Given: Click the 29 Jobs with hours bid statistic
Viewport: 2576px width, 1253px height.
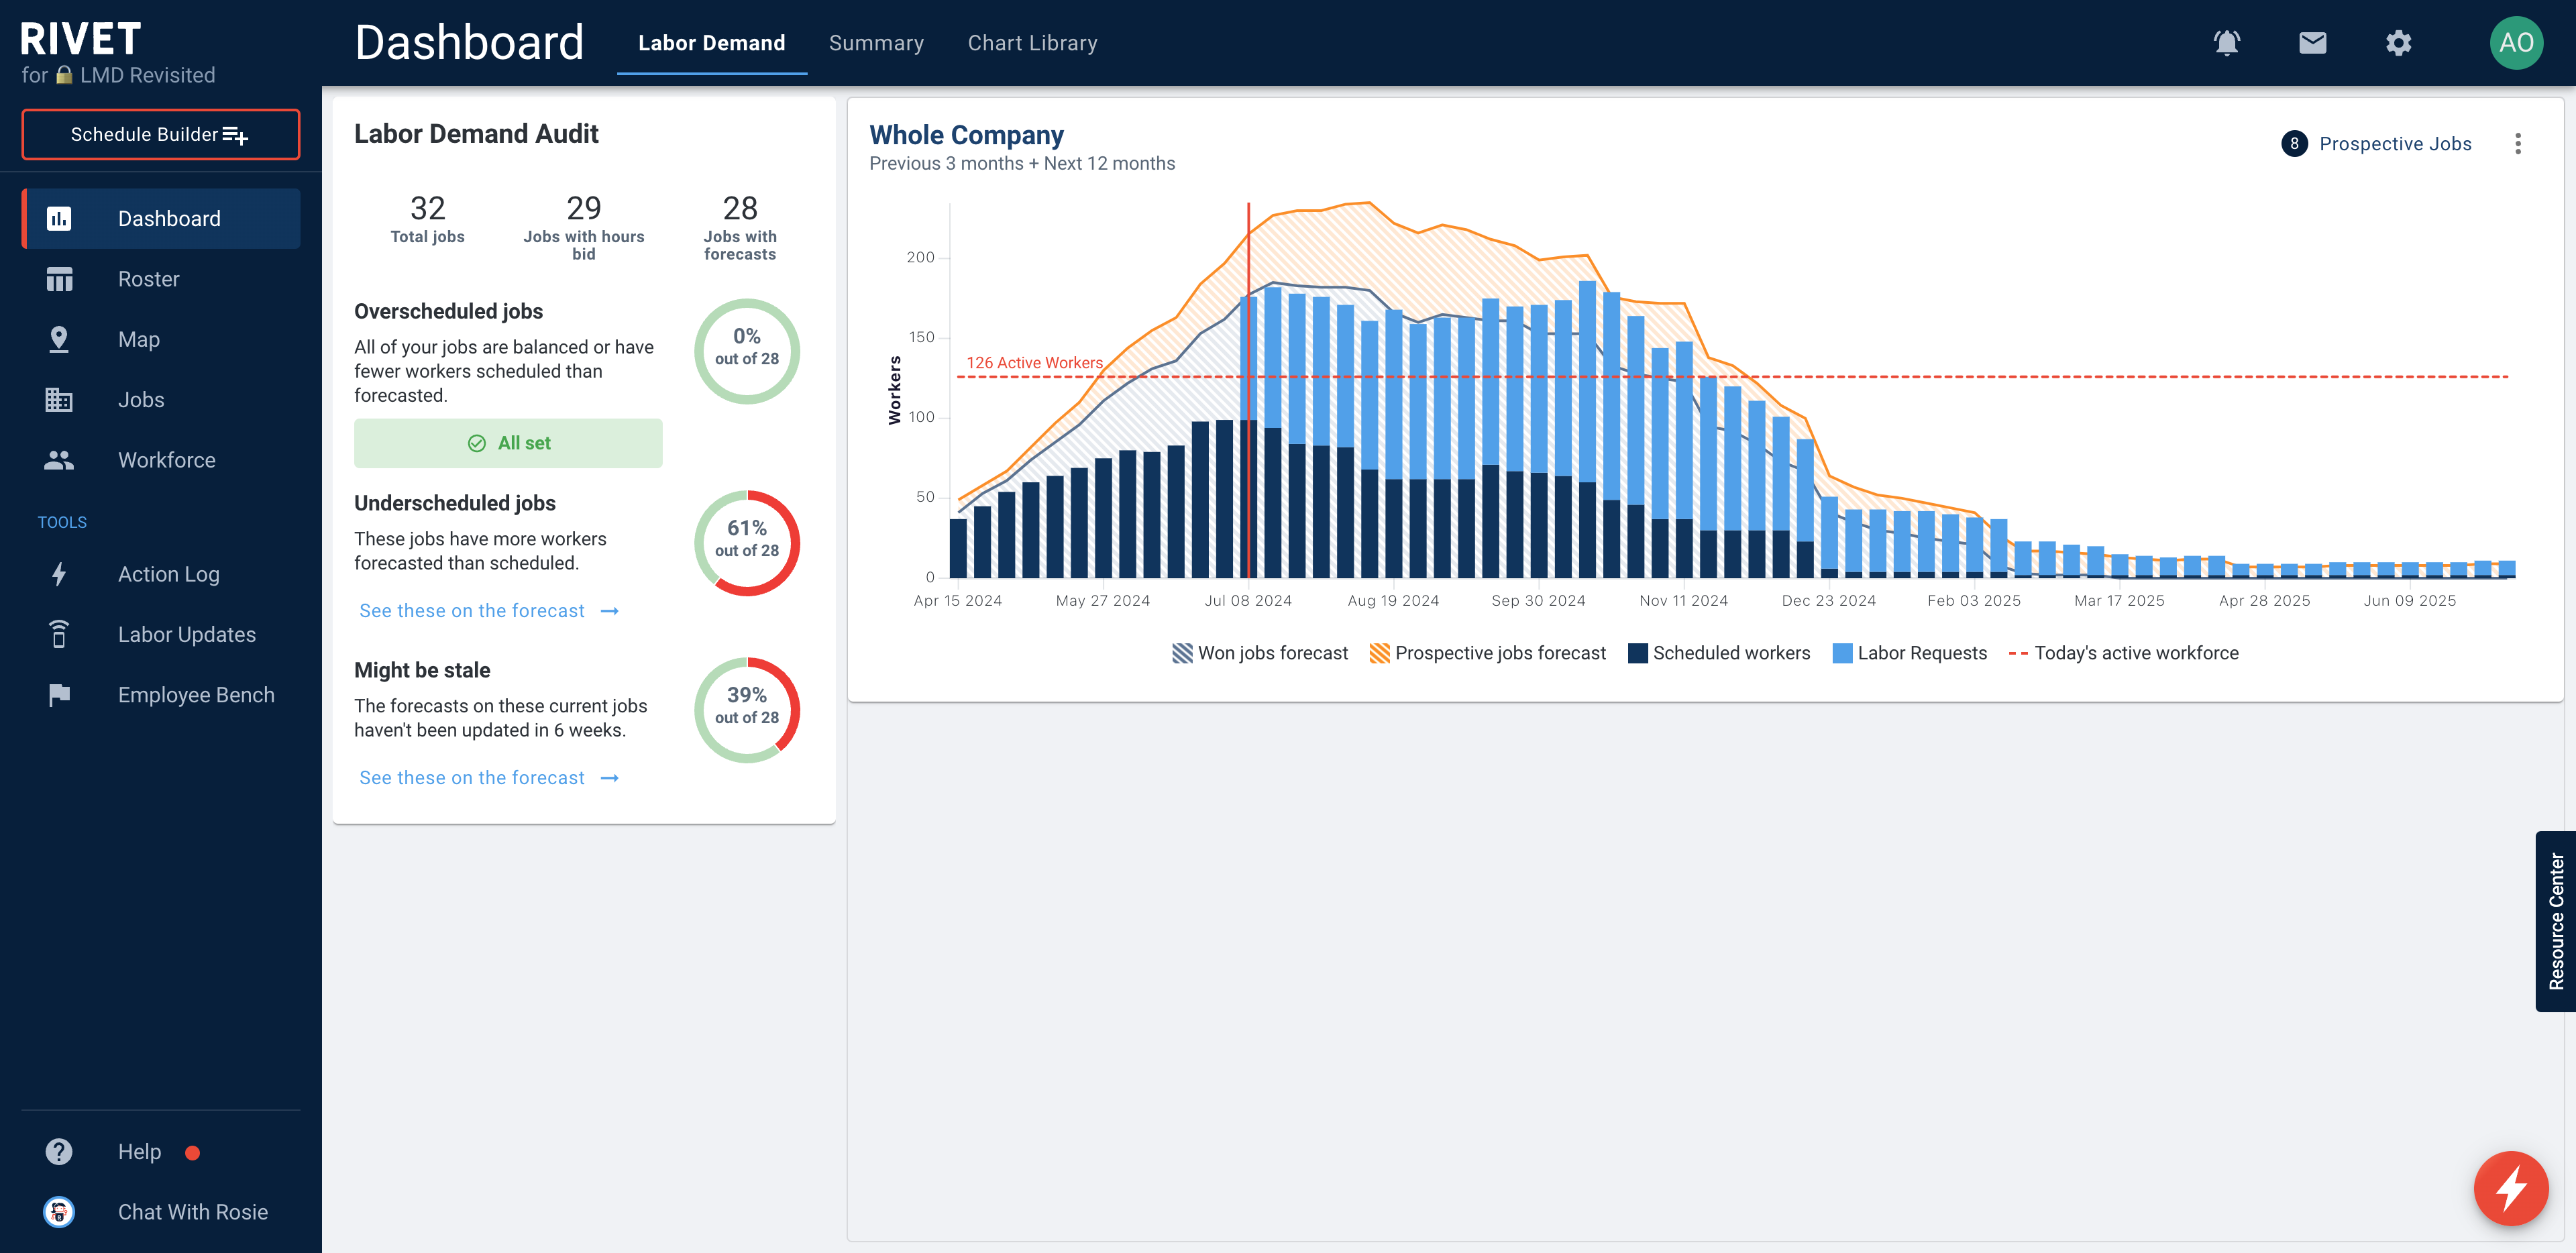Looking at the screenshot, I should 584,227.
